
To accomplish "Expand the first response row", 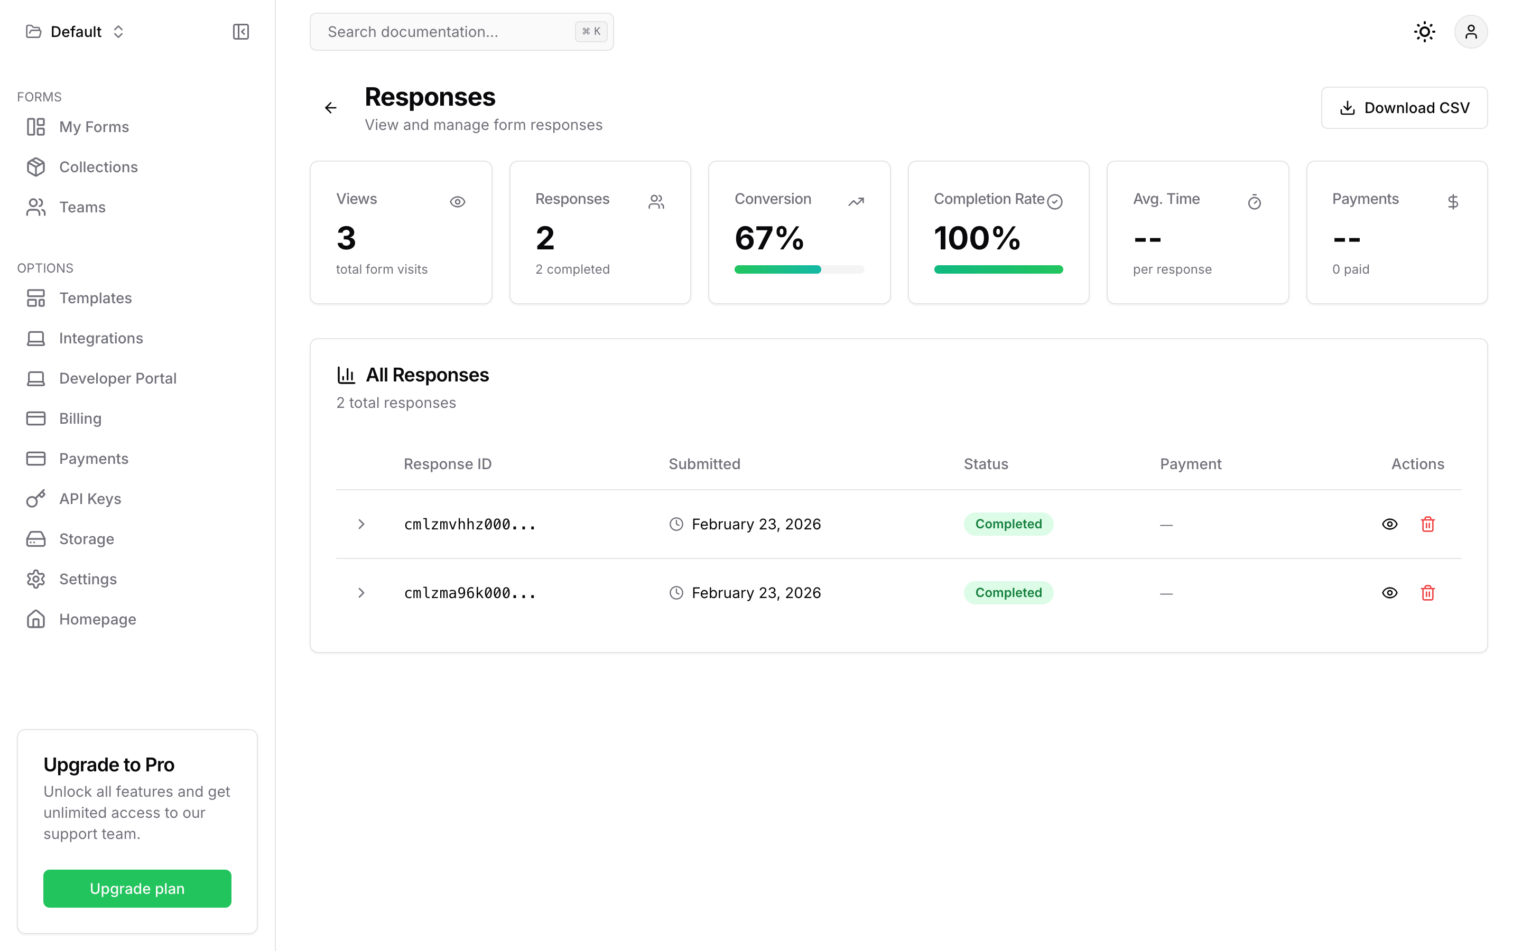I will pos(361,523).
